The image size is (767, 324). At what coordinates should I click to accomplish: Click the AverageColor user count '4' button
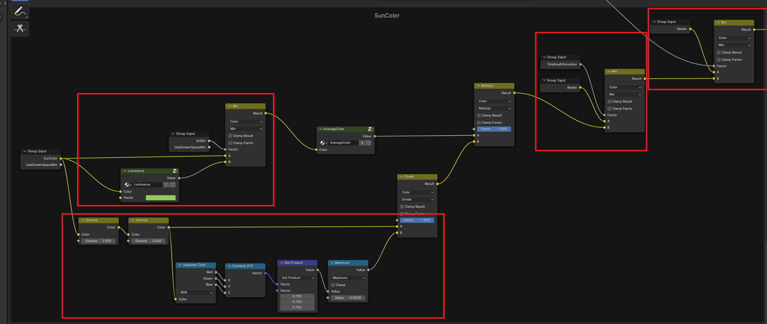362,143
